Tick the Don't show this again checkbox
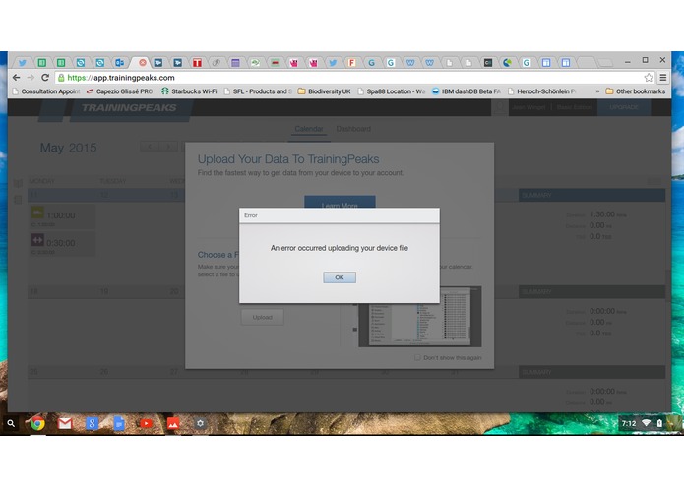This screenshot has width=684, height=486. 417,357
